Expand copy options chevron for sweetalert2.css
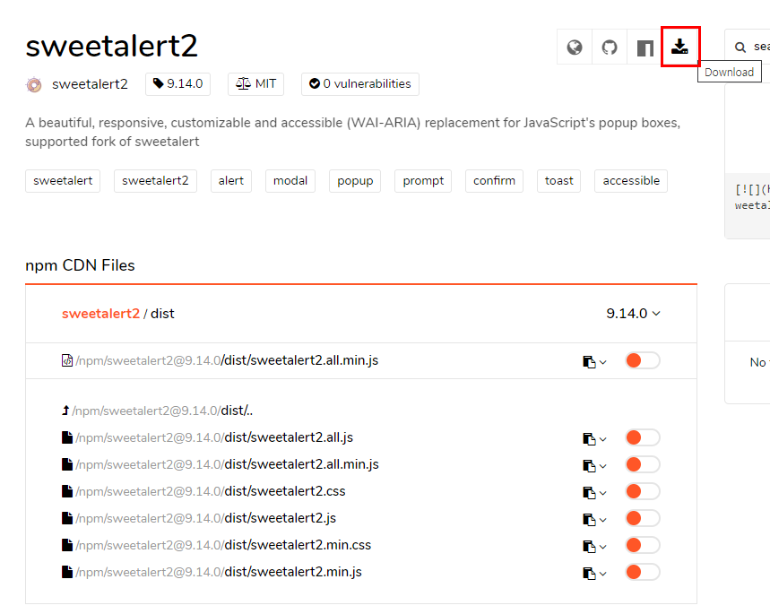 point(603,493)
